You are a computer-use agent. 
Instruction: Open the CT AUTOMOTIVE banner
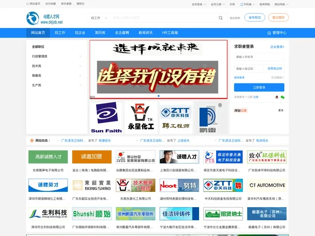coord(267,185)
